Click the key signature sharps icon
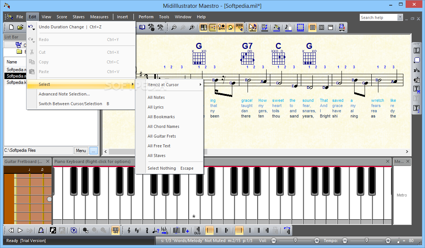The image size is (425, 248). tap(138, 230)
